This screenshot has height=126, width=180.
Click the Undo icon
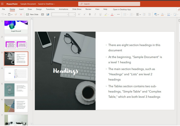(x=3, y=14)
